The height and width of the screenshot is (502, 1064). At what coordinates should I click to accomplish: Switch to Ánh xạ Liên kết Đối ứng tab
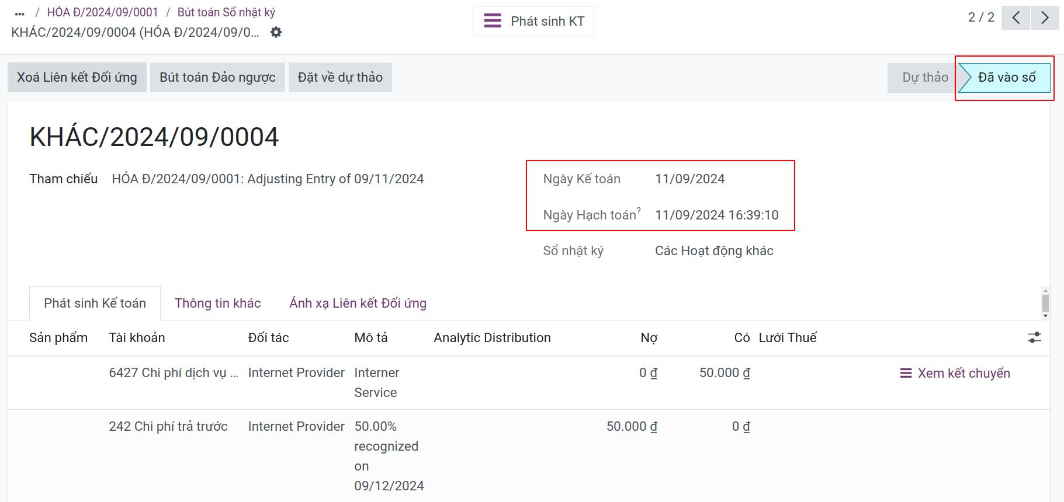[358, 303]
